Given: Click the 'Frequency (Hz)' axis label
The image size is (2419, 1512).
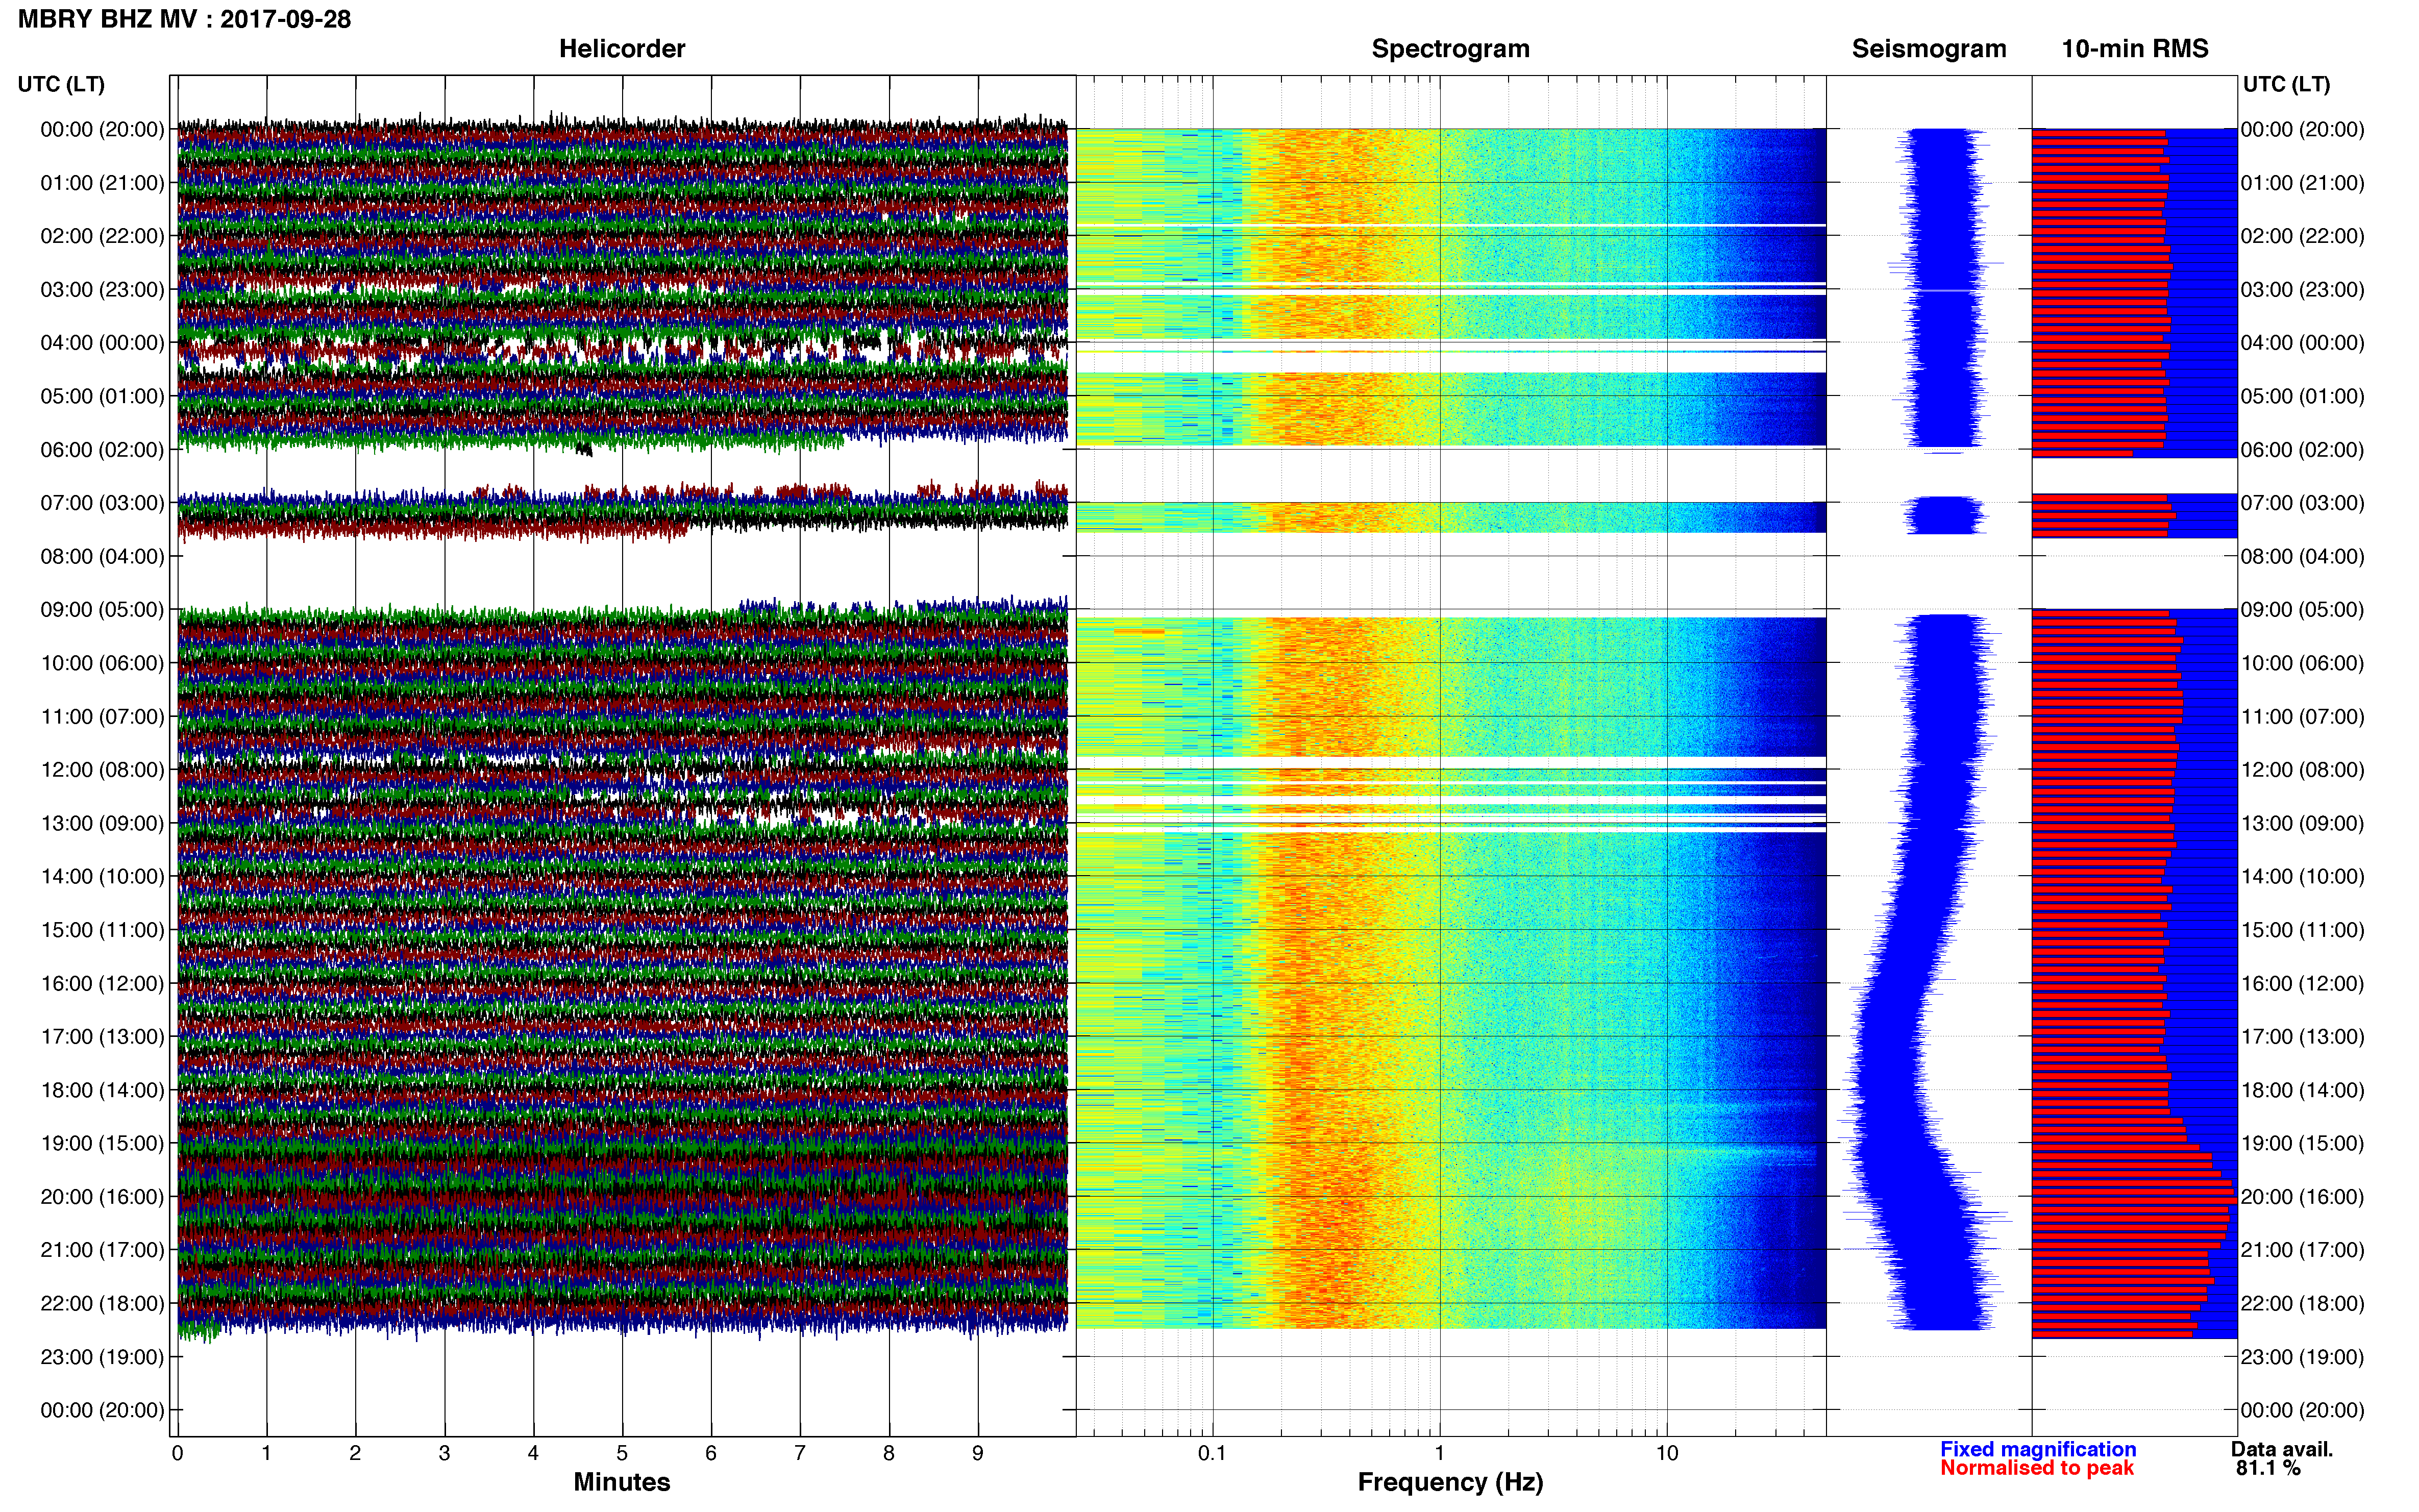Looking at the screenshot, I should [1450, 1482].
